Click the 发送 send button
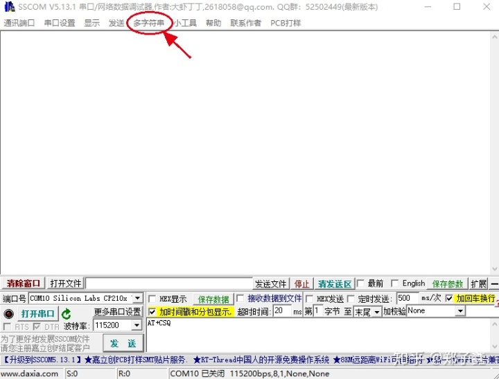Image resolution: width=499 pixels, height=379 pixels. (x=123, y=343)
